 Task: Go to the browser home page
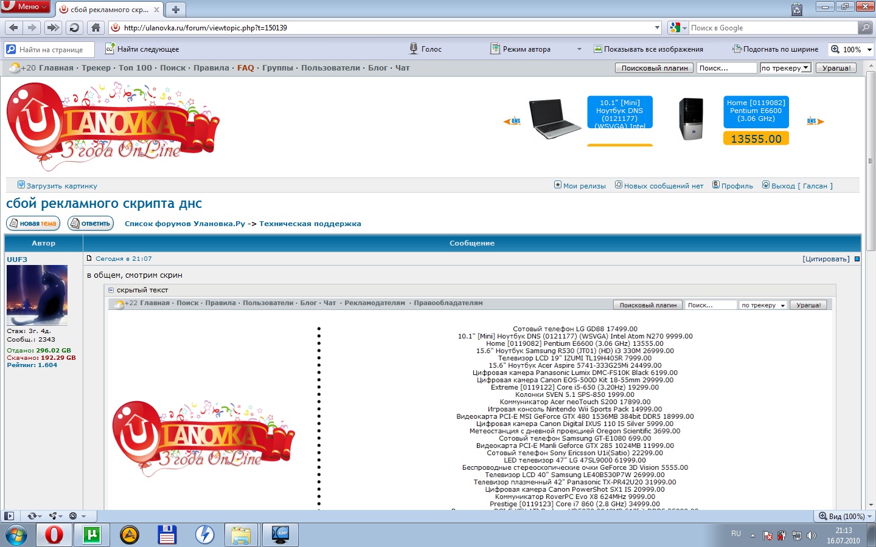[x=96, y=27]
